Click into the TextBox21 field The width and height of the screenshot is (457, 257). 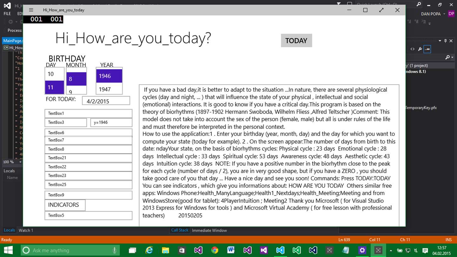(89, 158)
